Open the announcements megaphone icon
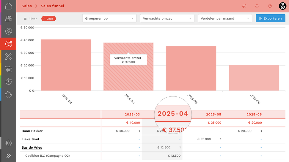289x162 pixels. point(244,6)
